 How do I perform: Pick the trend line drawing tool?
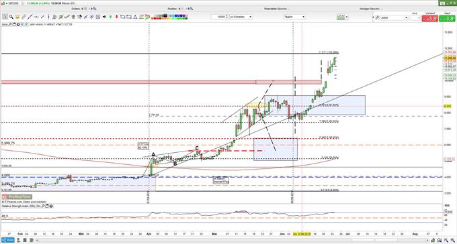click(30, 17)
